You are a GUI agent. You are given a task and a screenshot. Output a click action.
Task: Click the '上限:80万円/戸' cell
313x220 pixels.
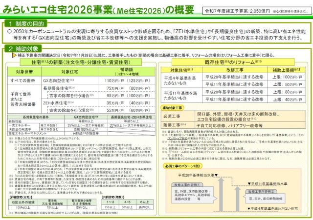coord(288,92)
